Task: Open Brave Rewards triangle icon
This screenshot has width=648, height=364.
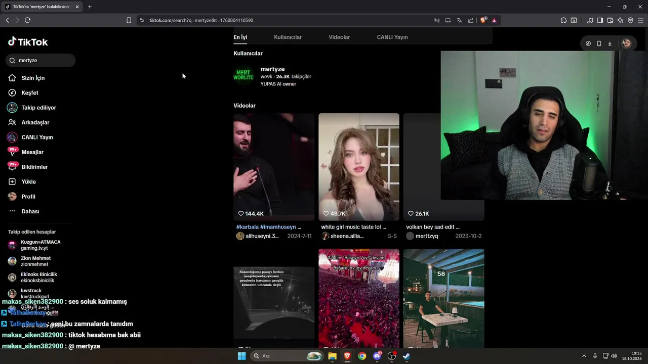Action: tap(494, 20)
